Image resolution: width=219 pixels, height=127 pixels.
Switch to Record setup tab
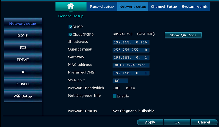pos(102,6)
